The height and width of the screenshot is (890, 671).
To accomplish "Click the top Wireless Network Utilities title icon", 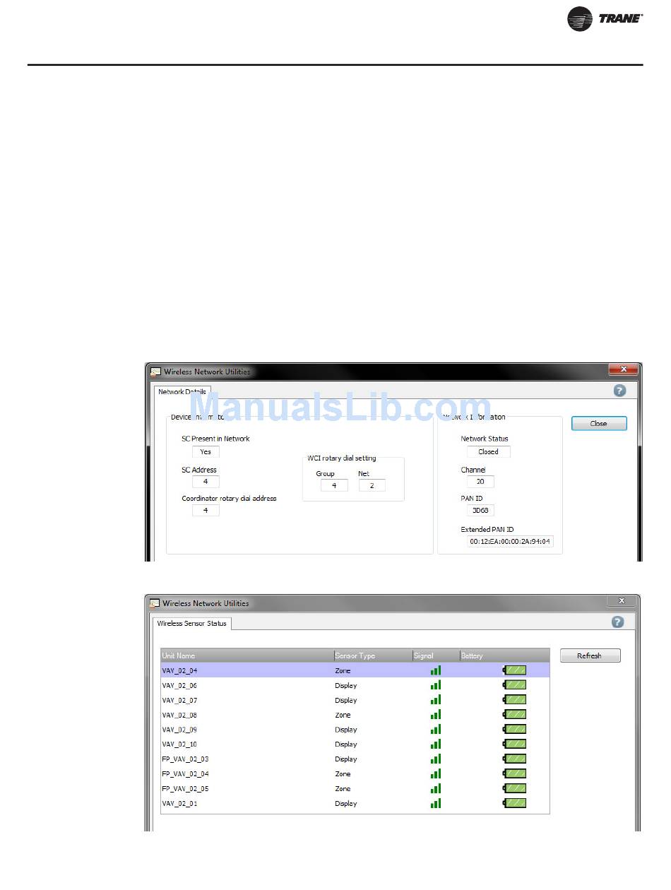I will pos(156,372).
